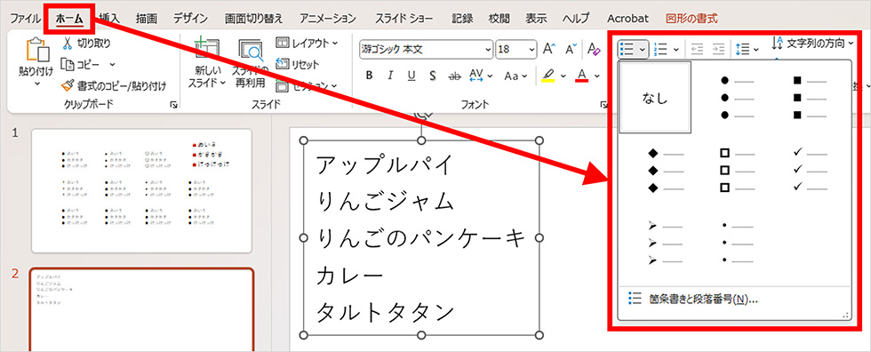Select なし to remove bullets
871x352 pixels.
click(656, 98)
